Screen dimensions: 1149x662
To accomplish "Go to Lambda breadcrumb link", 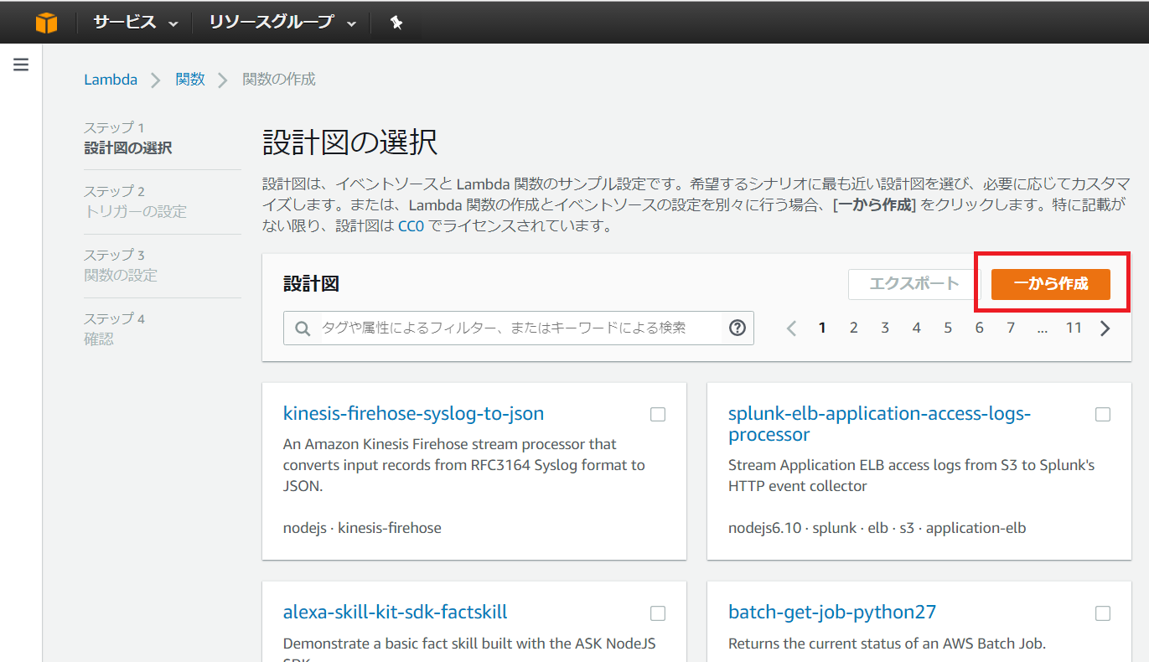I will point(111,80).
